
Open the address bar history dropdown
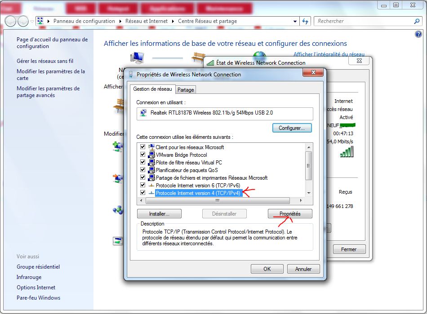[x=295, y=21]
